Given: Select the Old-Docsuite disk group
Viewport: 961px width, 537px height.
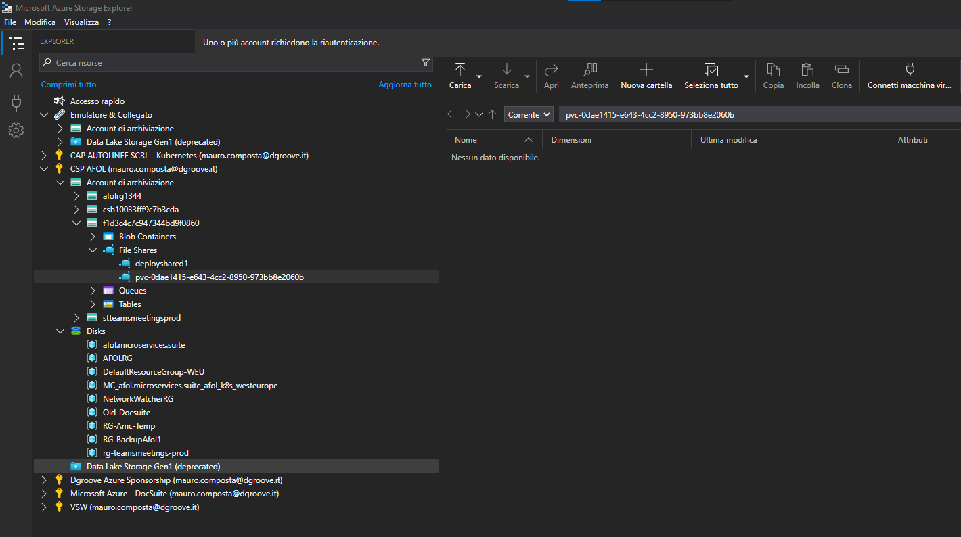Looking at the screenshot, I should click(127, 412).
